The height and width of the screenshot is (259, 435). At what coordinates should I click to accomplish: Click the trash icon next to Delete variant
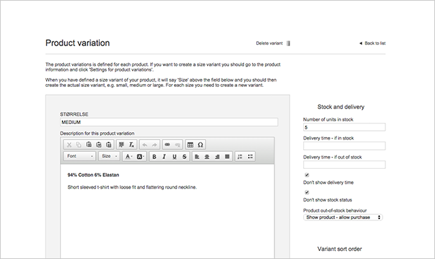click(x=288, y=43)
